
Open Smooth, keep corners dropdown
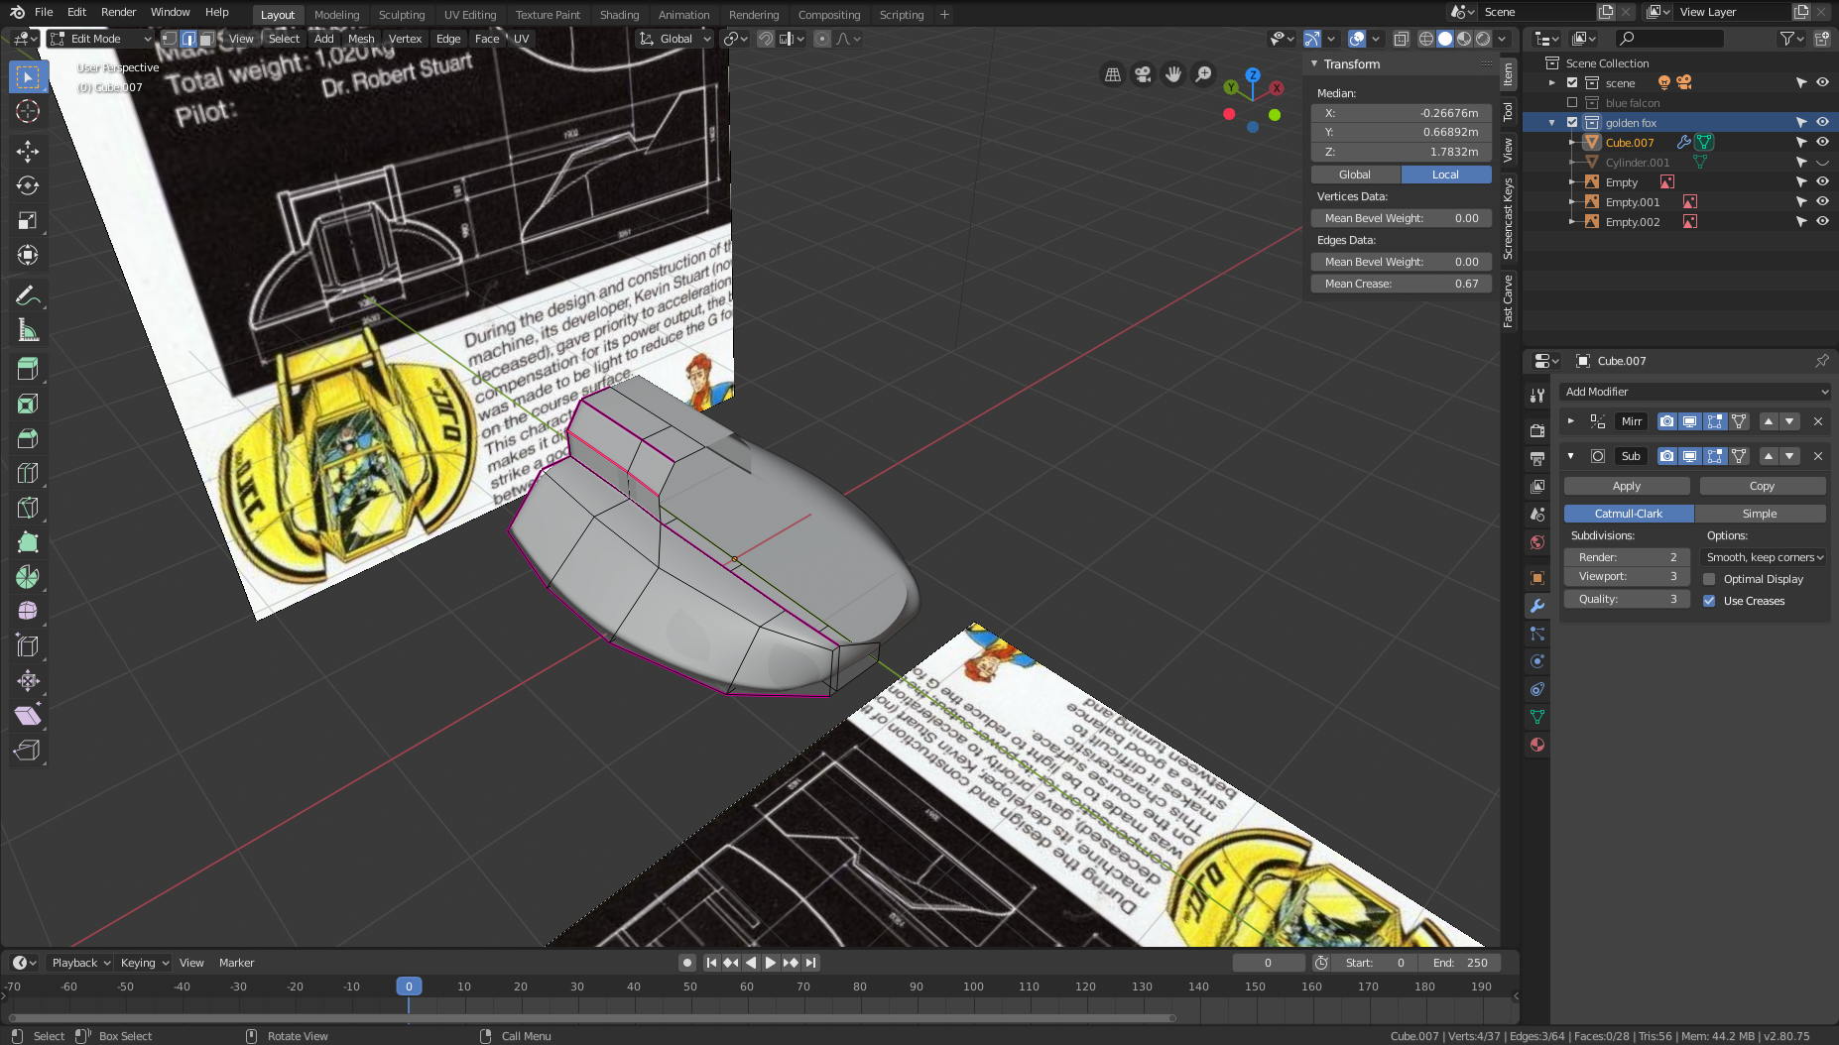click(1764, 557)
